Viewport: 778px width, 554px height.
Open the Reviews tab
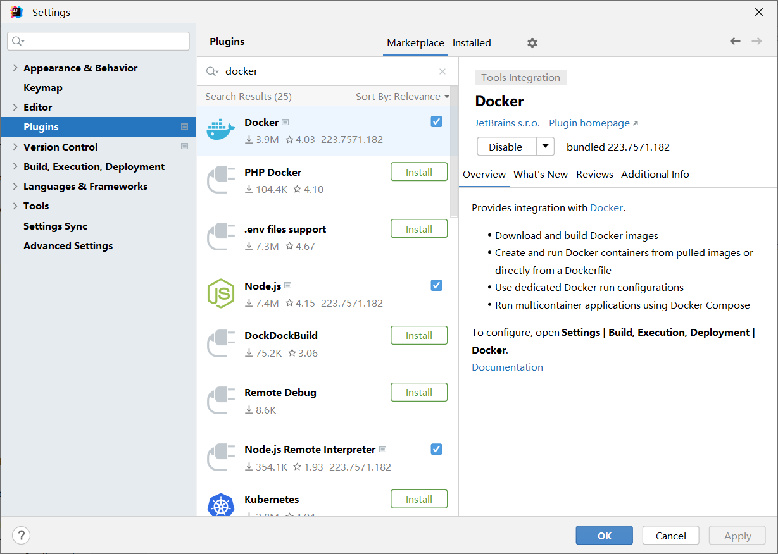[594, 174]
